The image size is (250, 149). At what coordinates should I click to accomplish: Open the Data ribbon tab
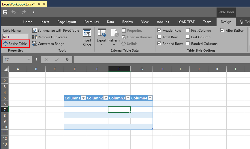[x=110, y=22]
